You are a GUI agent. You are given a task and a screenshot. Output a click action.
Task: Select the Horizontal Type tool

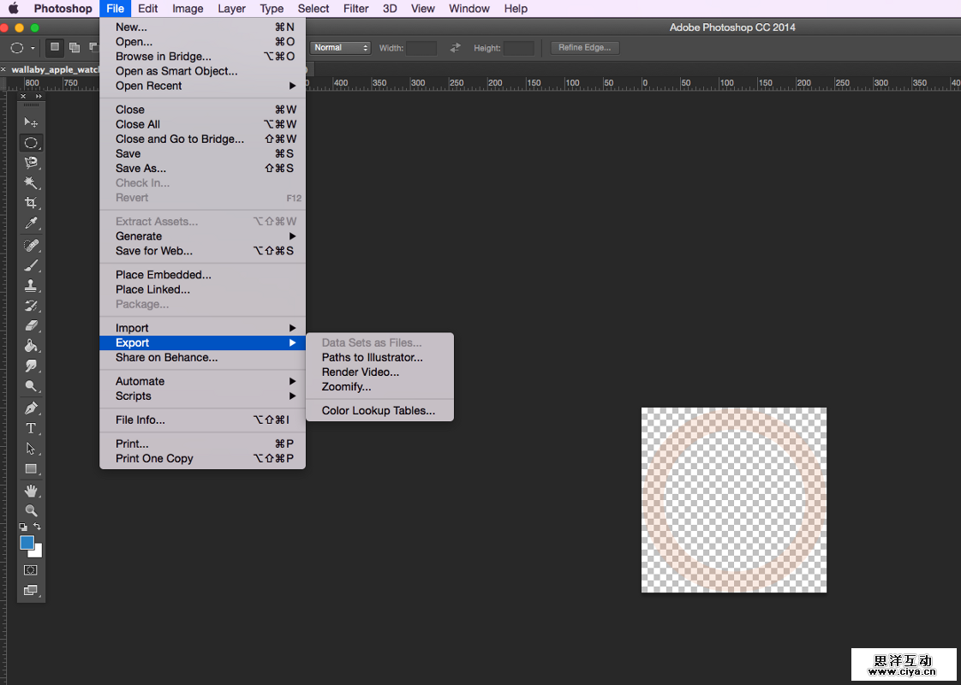[x=31, y=428]
